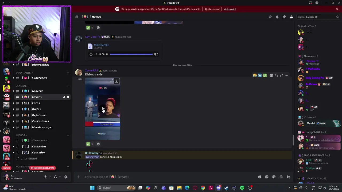Mute the tani voy.mp3 audio volume
Image resolution: width=342 pixels, height=192 pixels.
click(156, 54)
